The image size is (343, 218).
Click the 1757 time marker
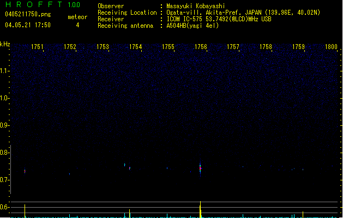(x=233, y=47)
